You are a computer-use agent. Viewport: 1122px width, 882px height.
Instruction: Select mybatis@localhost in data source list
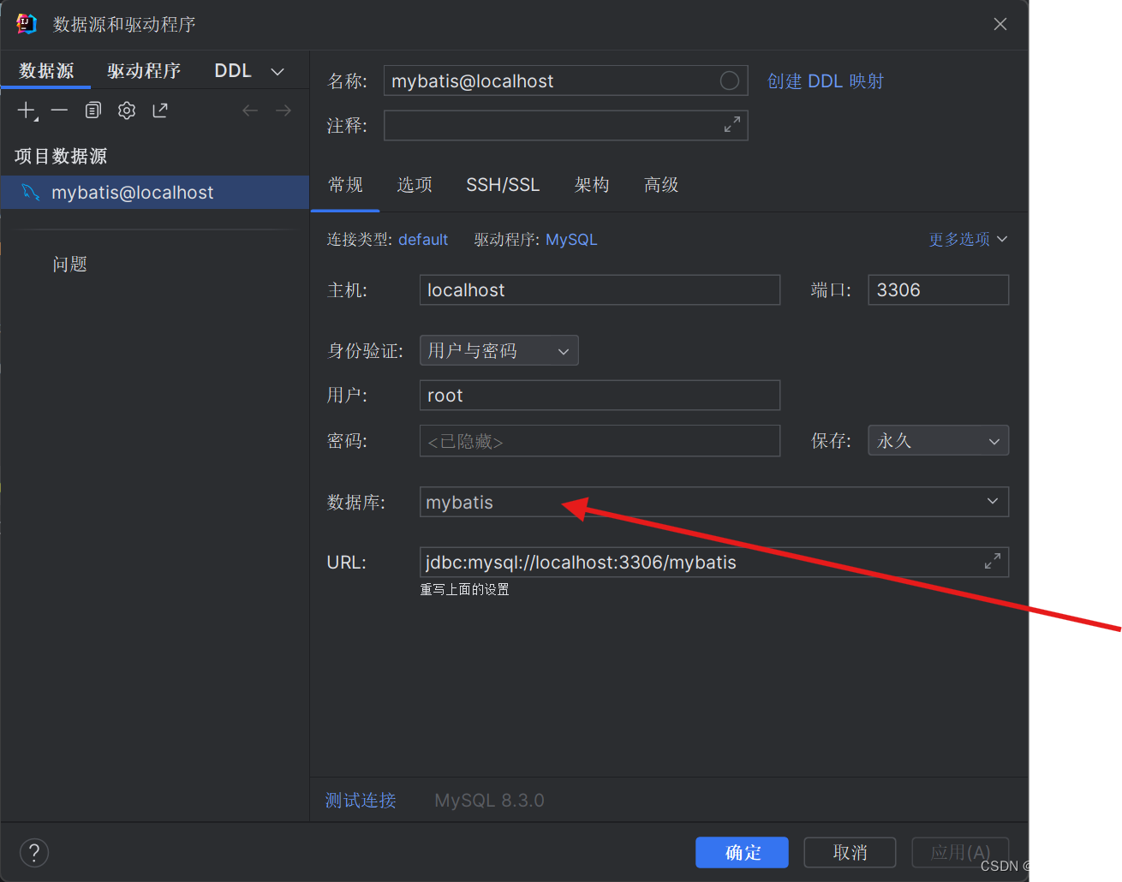click(155, 192)
